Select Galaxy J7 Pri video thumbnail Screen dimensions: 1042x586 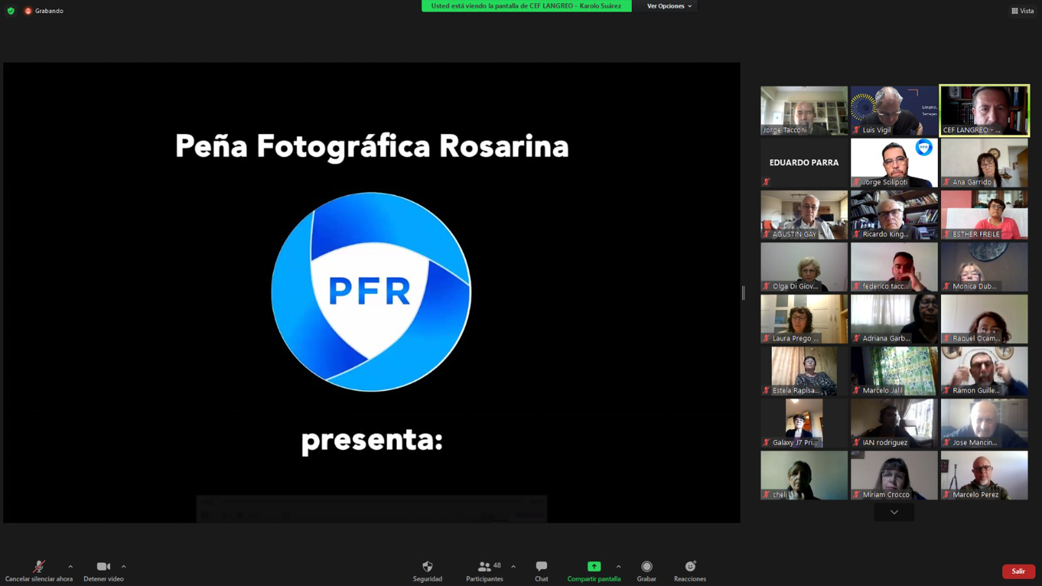(804, 423)
